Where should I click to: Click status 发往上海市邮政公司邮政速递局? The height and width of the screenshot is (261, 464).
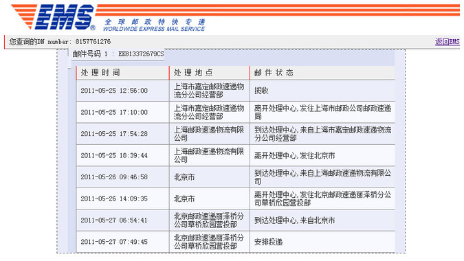pos(323,113)
